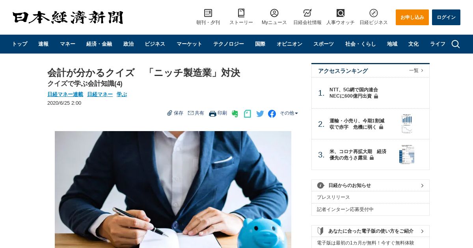The height and width of the screenshot is (248, 473).
Task: Select the テクノロジー navigation tab
Action: tap(229, 44)
